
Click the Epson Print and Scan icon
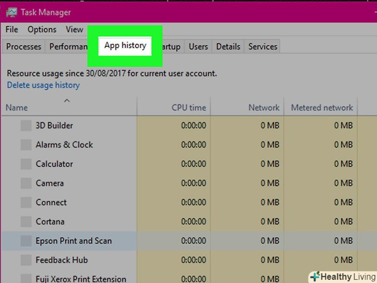pyautogui.click(x=26, y=241)
